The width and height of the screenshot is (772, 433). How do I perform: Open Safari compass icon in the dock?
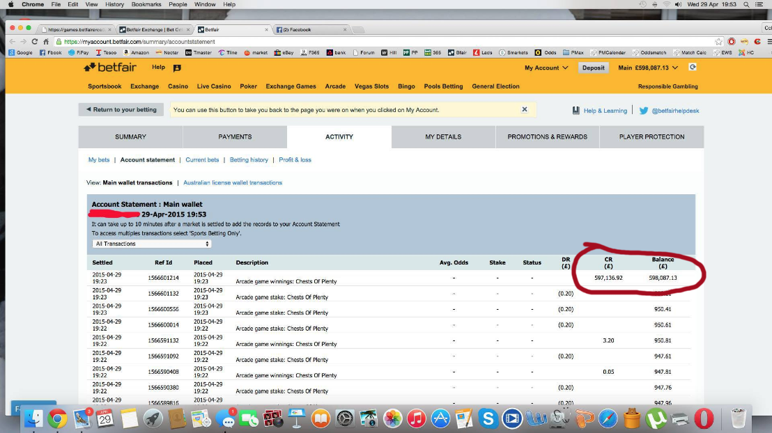point(608,419)
